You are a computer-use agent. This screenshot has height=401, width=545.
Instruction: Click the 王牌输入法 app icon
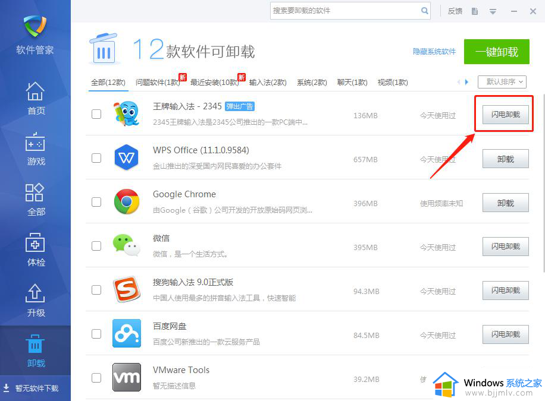point(127,113)
